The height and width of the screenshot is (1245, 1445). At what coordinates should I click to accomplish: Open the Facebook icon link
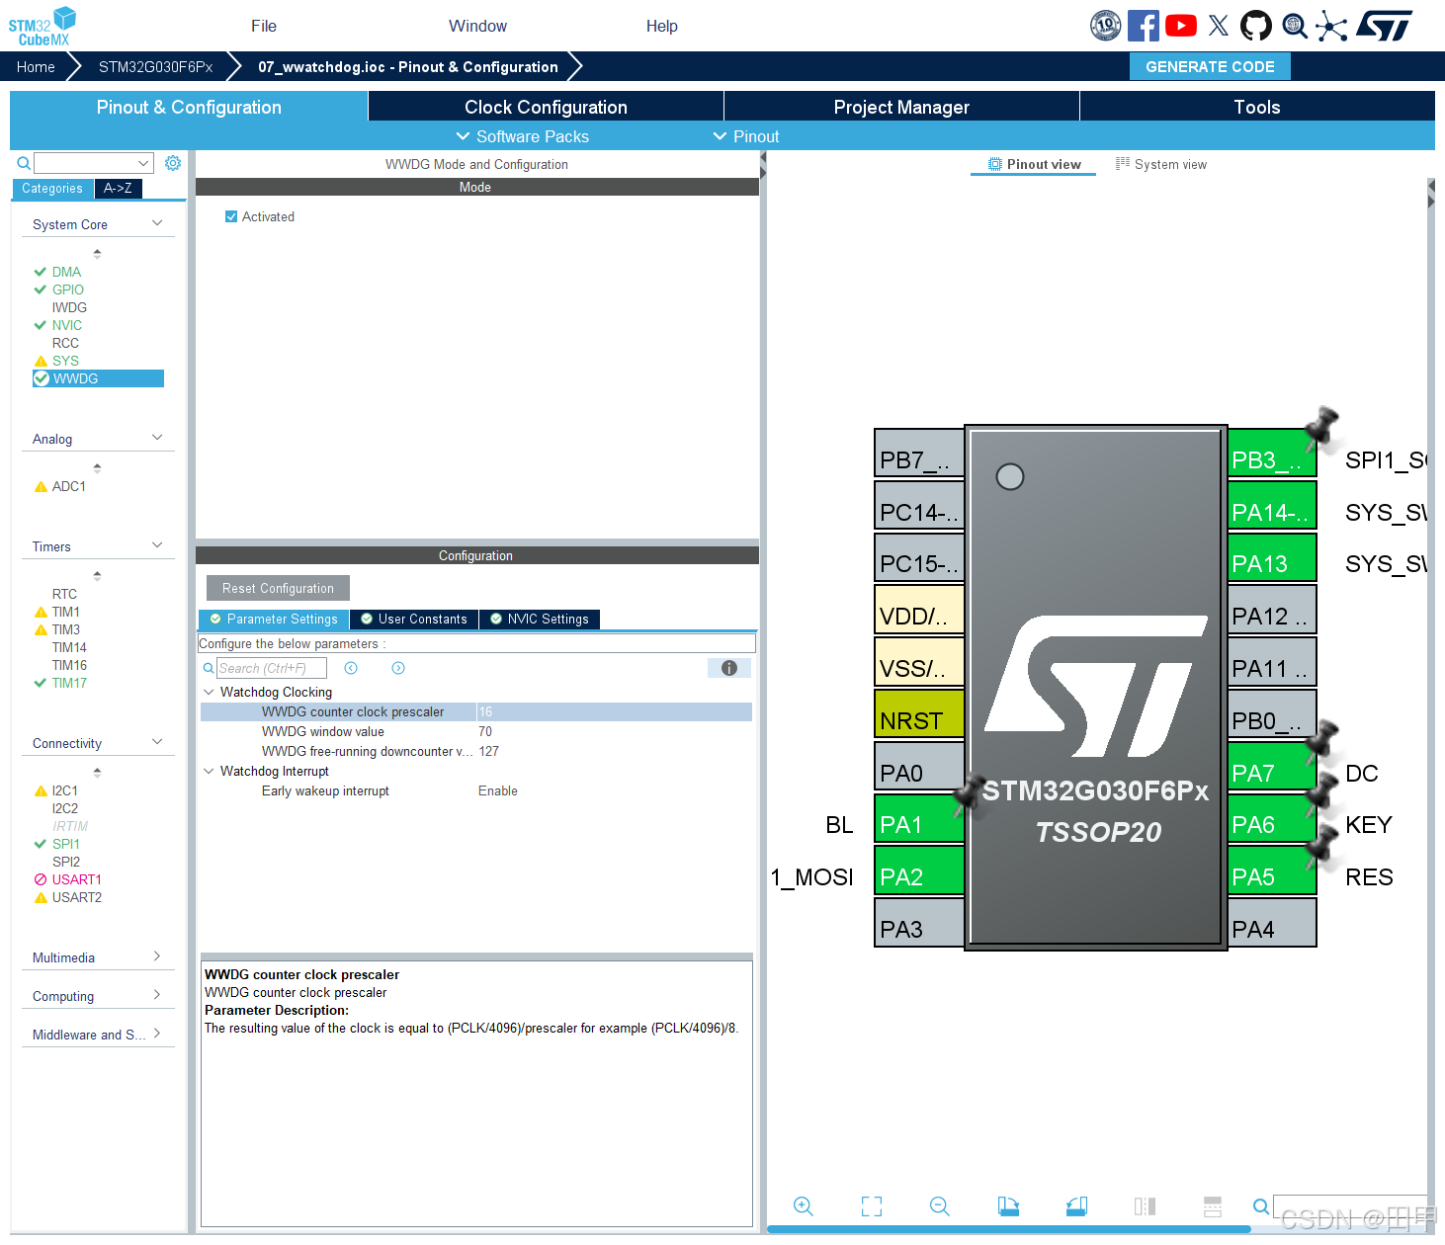[1144, 26]
